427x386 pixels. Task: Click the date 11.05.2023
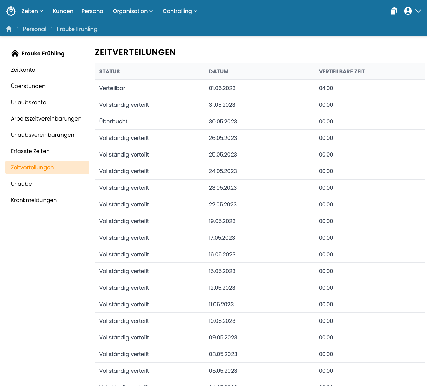coord(221,304)
